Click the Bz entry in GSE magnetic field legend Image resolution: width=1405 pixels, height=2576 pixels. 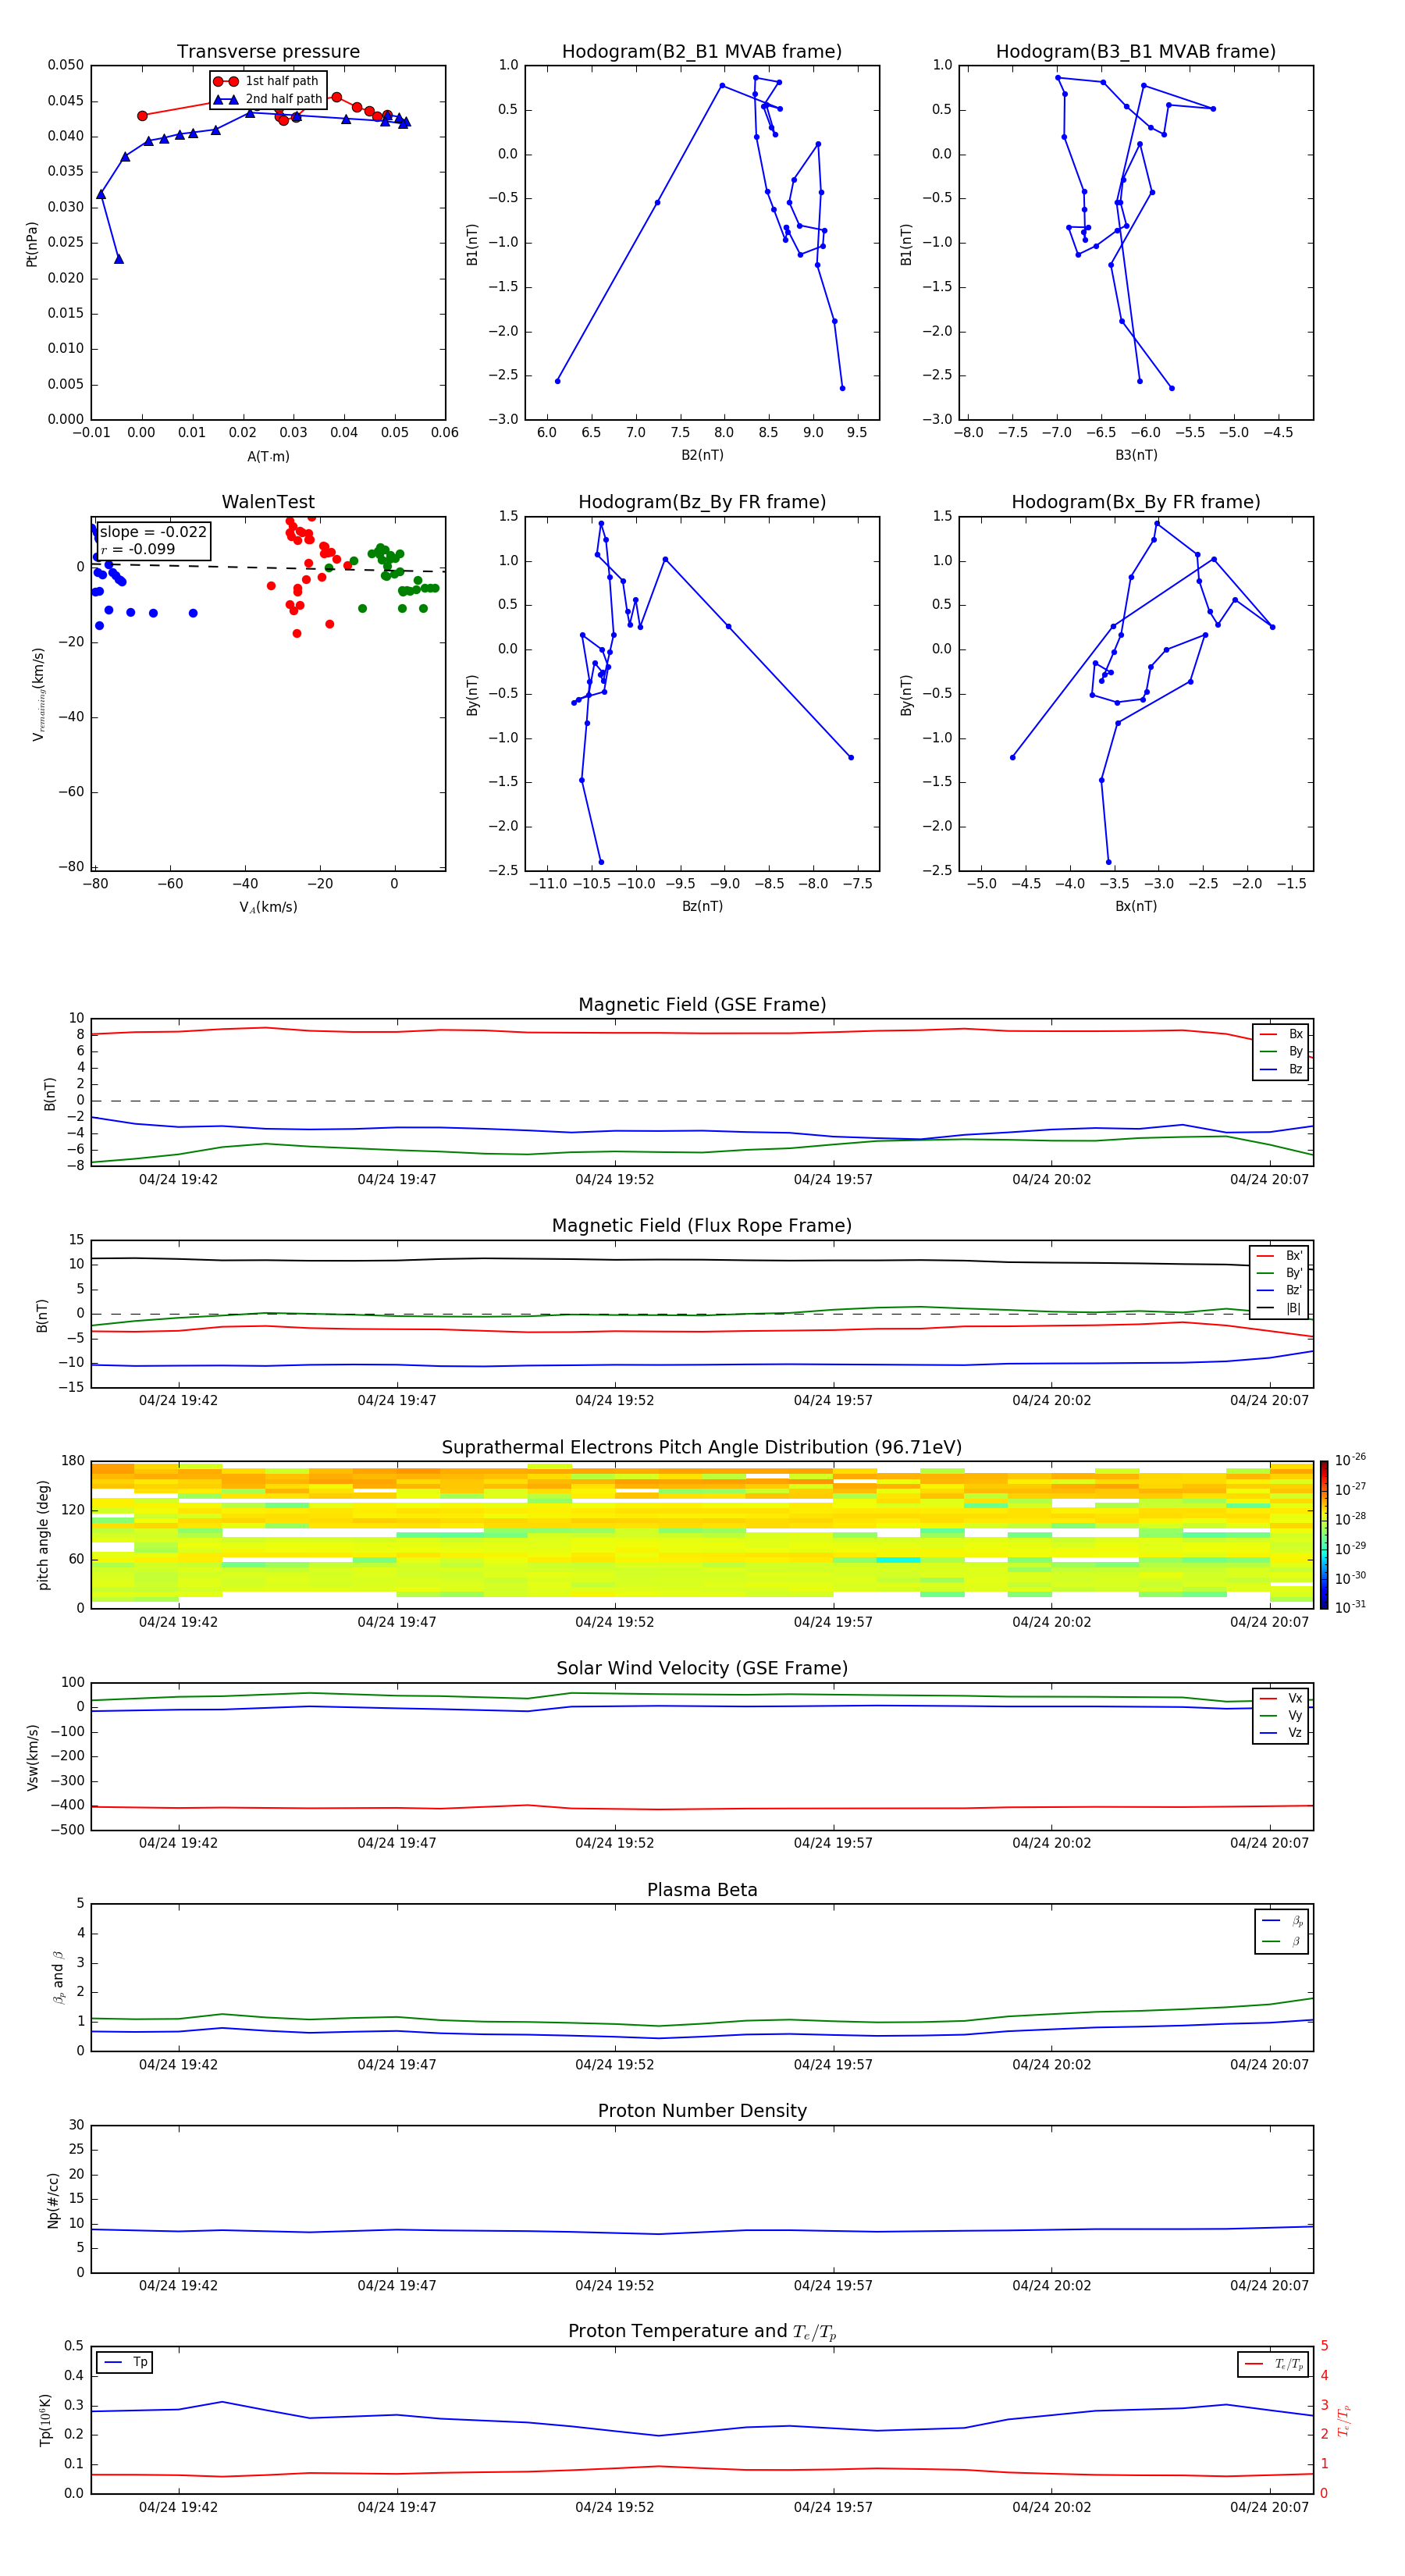[x=1281, y=1069]
